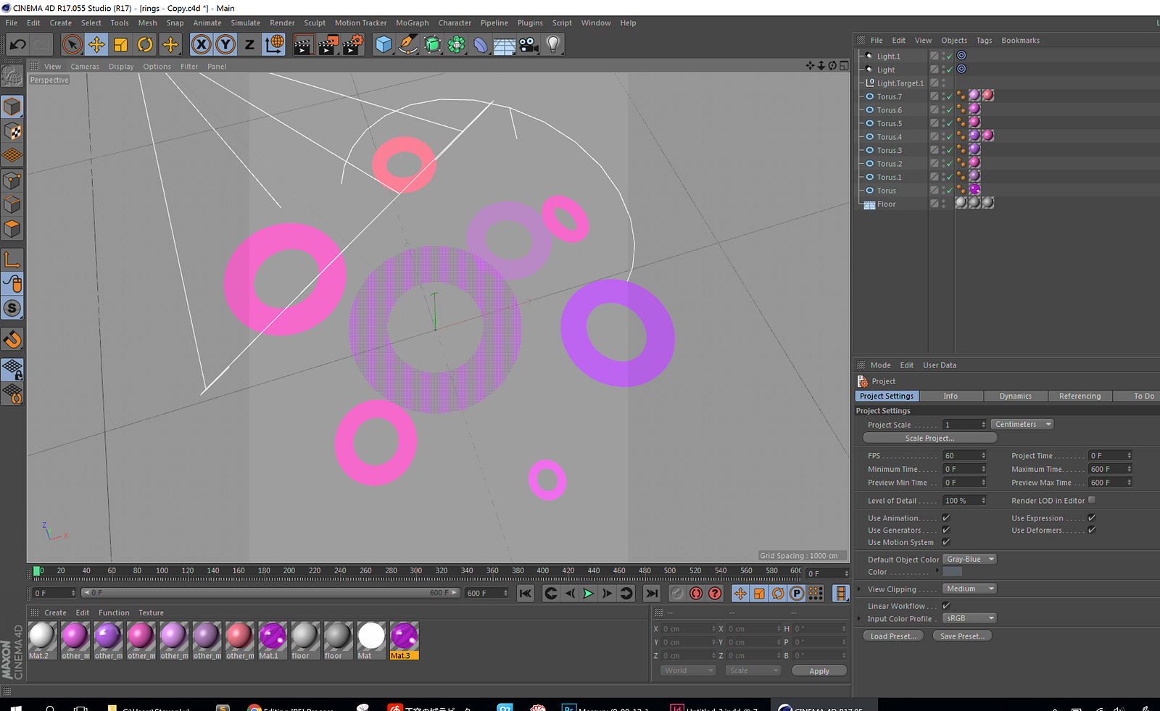Select the Move tool in top toolbar

[x=96, y=45]
